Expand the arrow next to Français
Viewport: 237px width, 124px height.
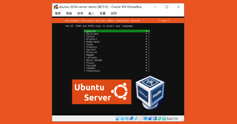click(x=146, y=47)
